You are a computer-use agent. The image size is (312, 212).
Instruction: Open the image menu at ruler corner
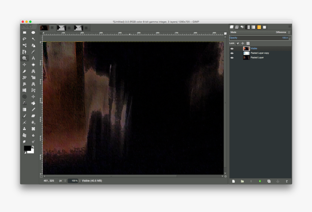[41, 33]
